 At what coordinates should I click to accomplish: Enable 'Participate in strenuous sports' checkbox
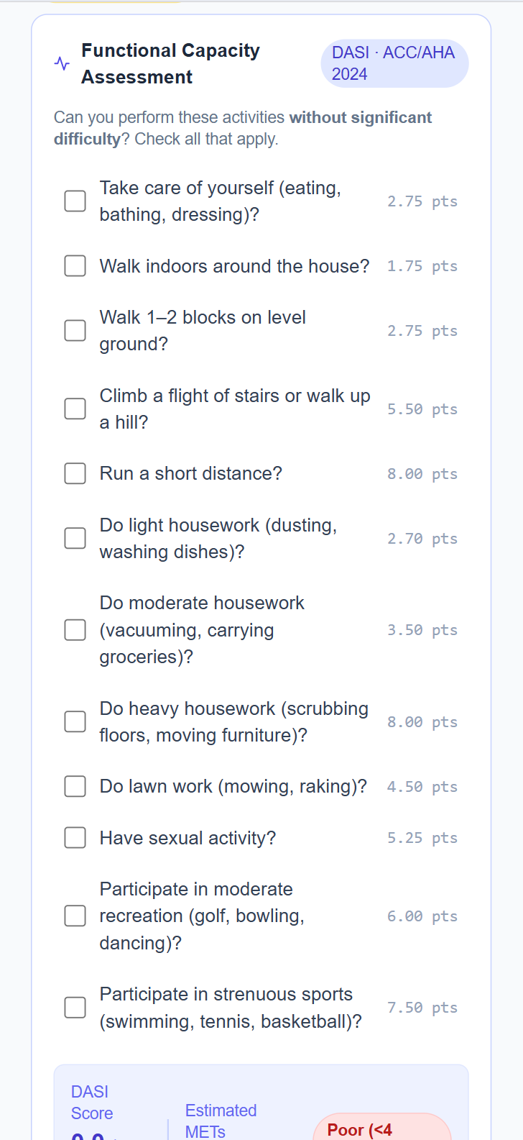75,1008
